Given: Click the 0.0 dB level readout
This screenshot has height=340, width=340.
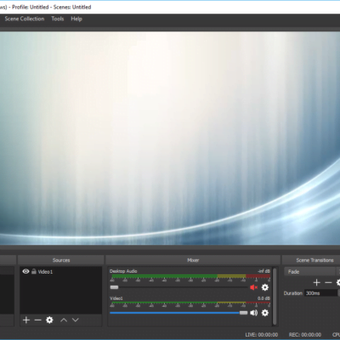Looking at the screenshot, I should point(263,298).
